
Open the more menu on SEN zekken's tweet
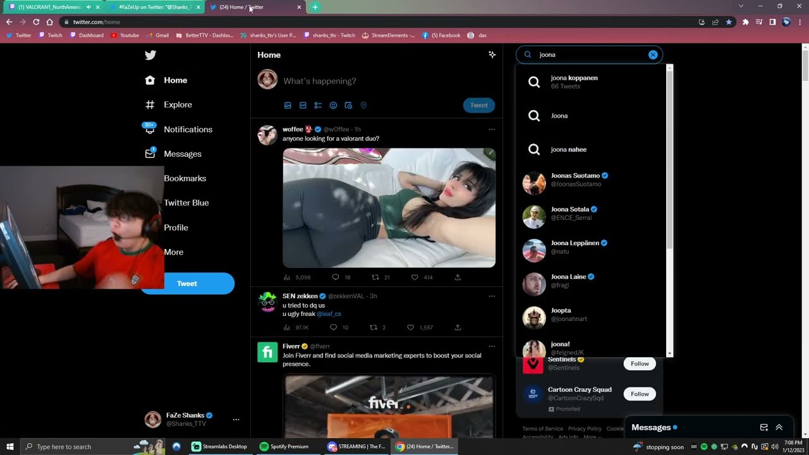(492, 296)
